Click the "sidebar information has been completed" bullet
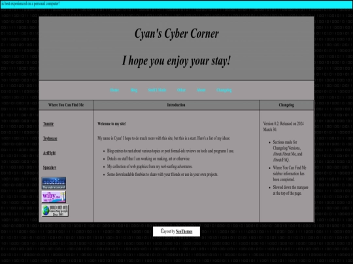Image resolution: width=353 pixels, height=264 pixels. (290, 173)
